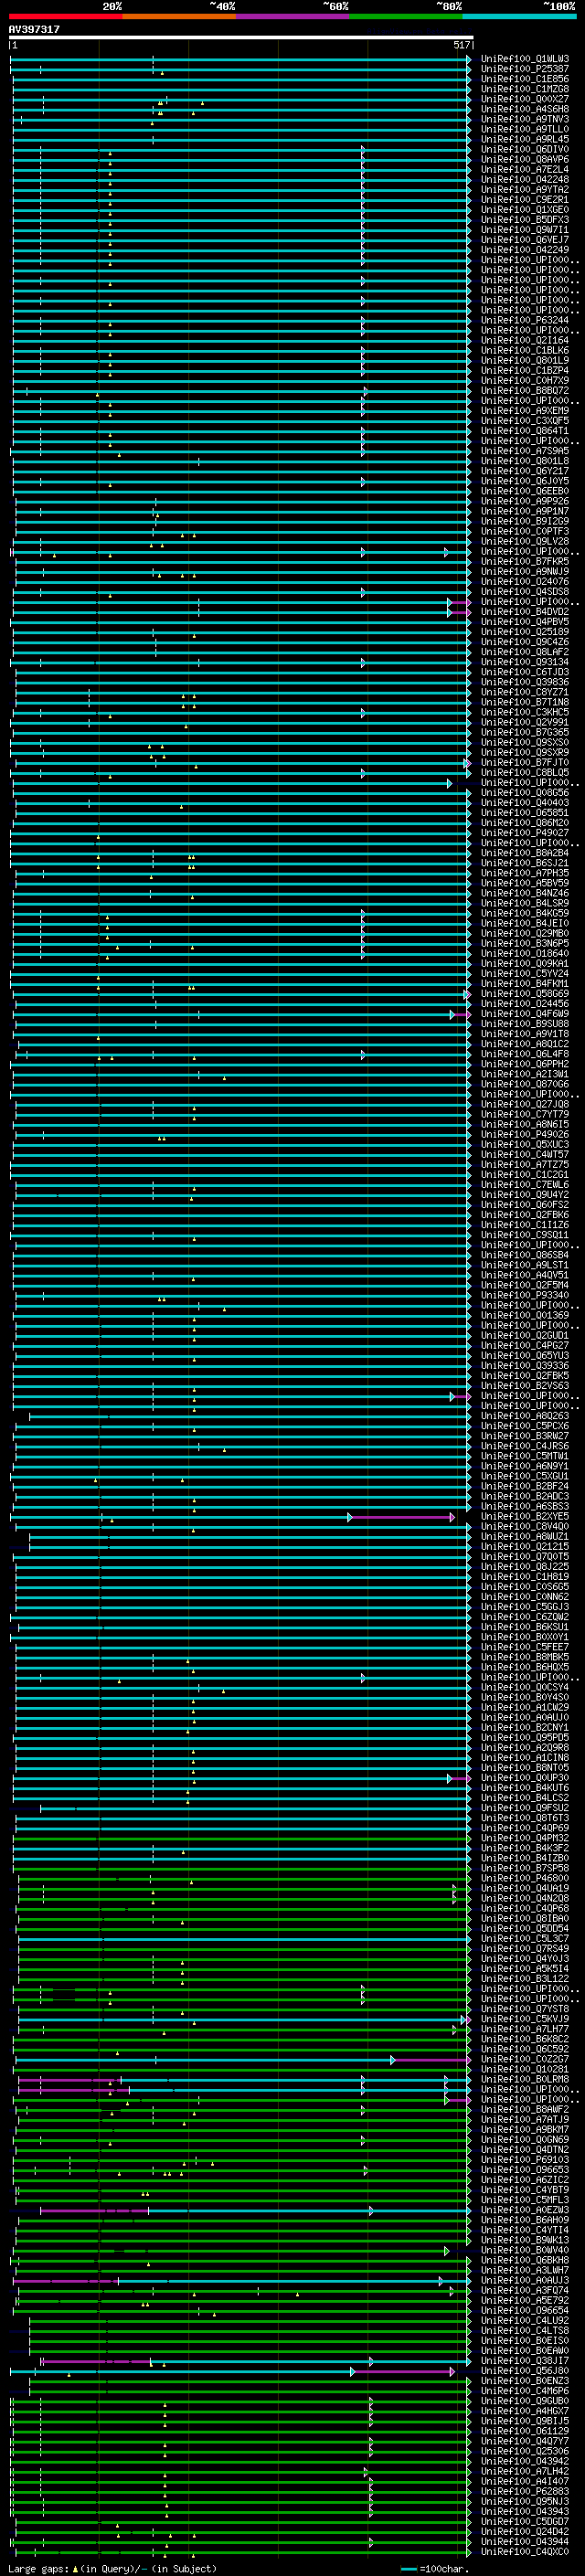Viewport: 585px width, 2576px height.
Task: Click hit label UniRef100_C1E856
Action: [525, 79]
